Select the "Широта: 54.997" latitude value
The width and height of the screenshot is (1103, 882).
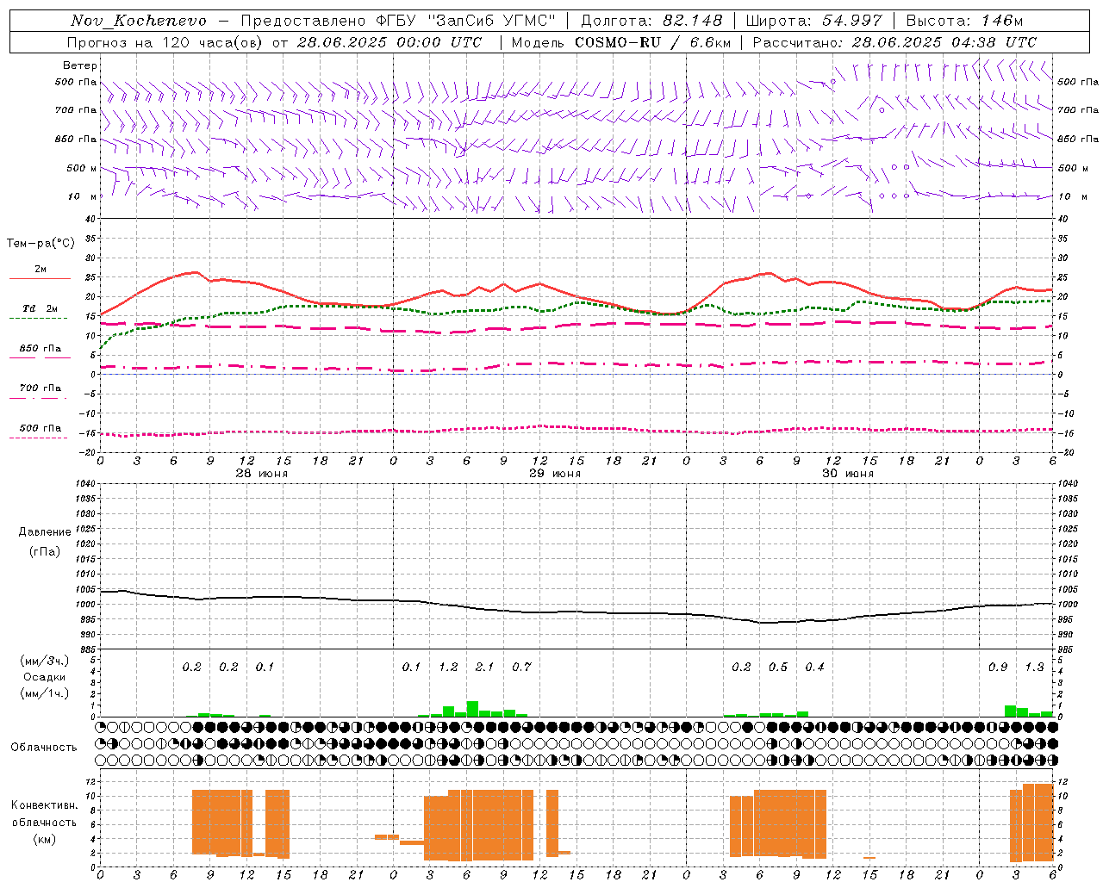click(x=814, y=21)
